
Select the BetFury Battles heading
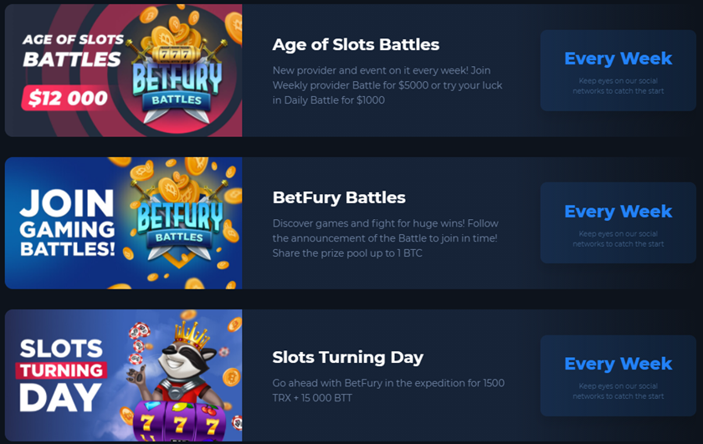tap(339, 197)
